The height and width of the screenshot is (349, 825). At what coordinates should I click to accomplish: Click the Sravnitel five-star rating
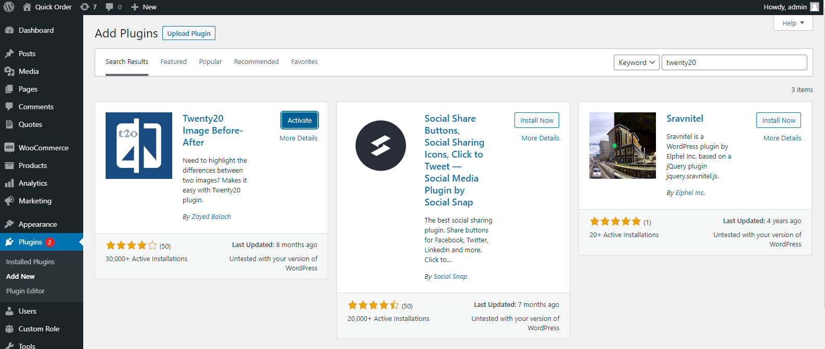pyautogui.click(x=615, y=222)
